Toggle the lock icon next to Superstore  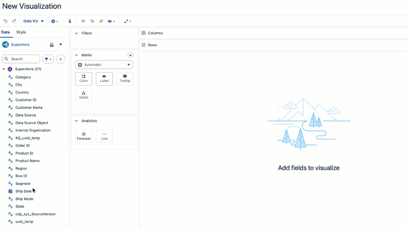click(x=52, y=45)
